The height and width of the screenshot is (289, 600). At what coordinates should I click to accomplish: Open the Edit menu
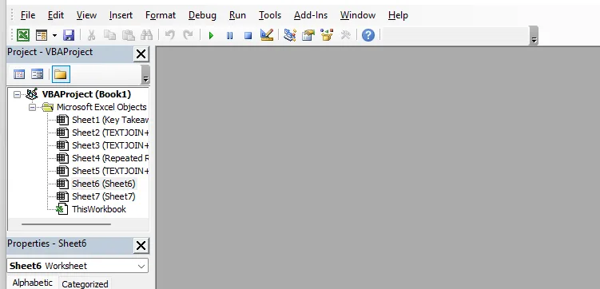pyautogui.click(x=56, y=15)
